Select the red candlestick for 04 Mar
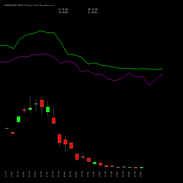Screen dimensions: 183x183 (x=60, y=138)
